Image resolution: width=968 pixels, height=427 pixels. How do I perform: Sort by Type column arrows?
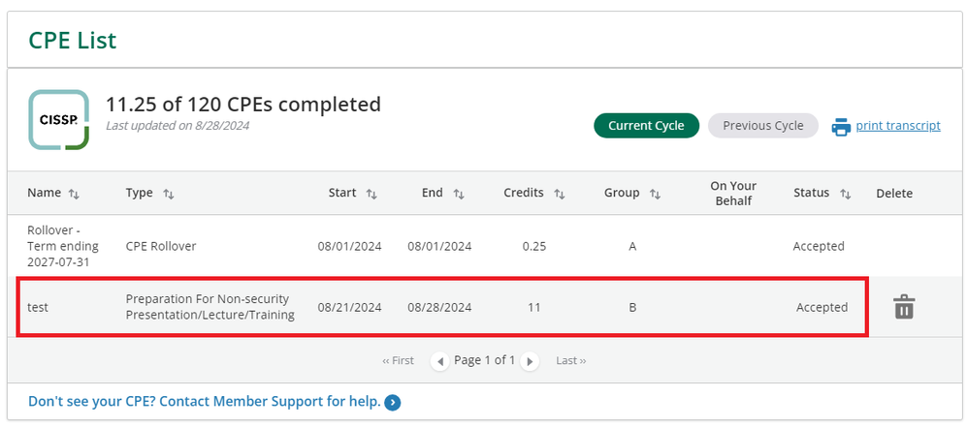tap(168, 194)
